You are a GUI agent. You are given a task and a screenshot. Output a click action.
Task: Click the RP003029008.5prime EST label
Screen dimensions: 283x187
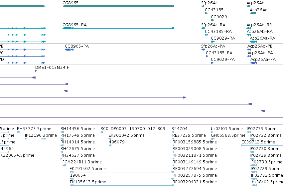(195, 149)
